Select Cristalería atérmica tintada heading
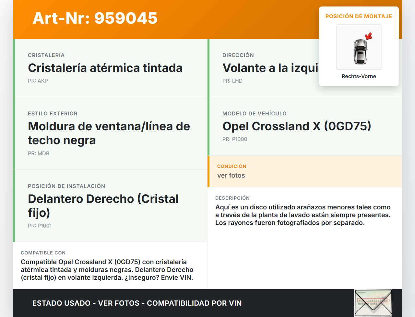415x317 pixels. click(x=105, y=68)
